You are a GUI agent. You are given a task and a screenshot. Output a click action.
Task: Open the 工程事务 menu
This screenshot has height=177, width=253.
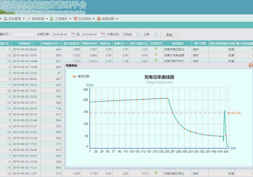[x=61, y=19]
